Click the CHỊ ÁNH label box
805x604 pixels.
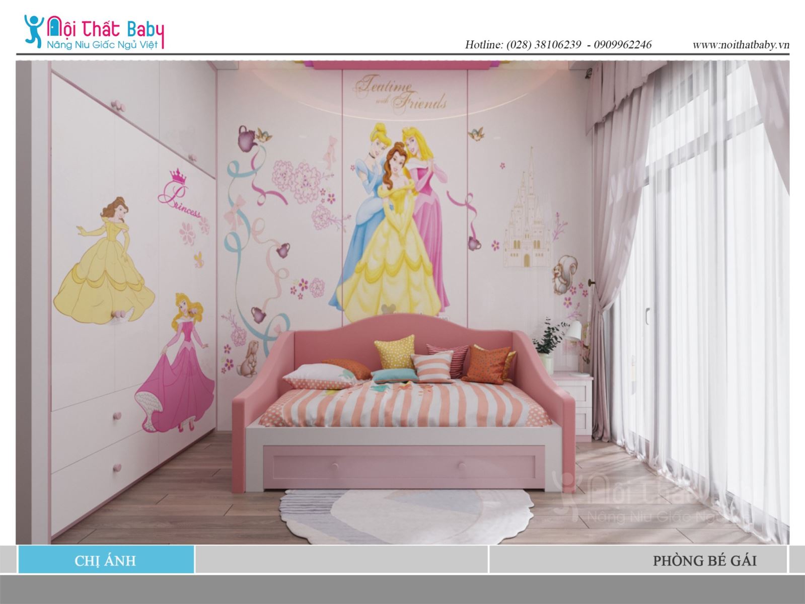point(106,560)
